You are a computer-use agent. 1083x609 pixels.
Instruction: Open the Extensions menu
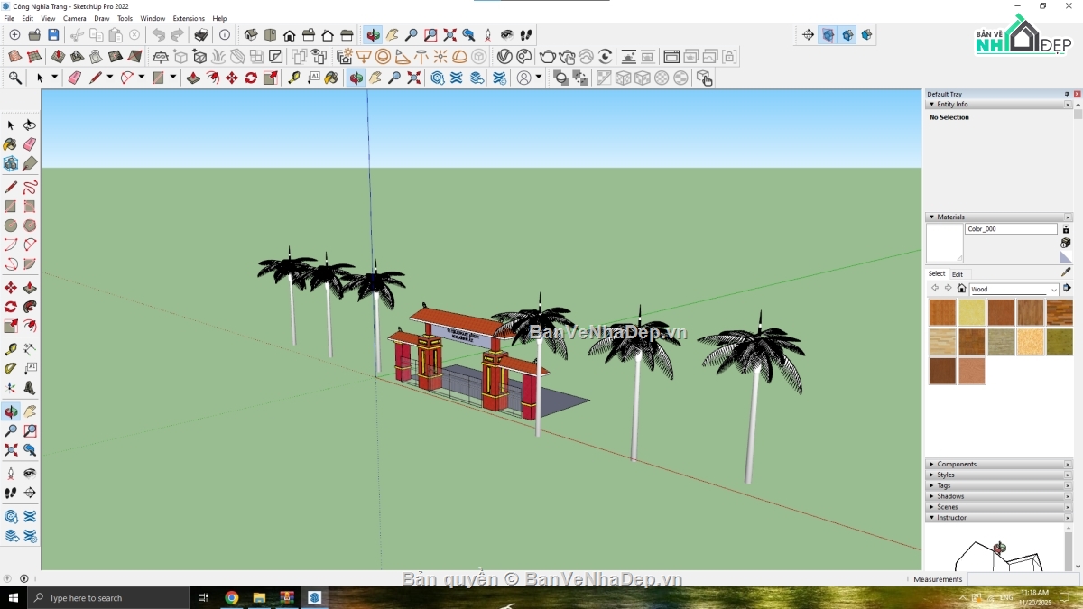189,18
